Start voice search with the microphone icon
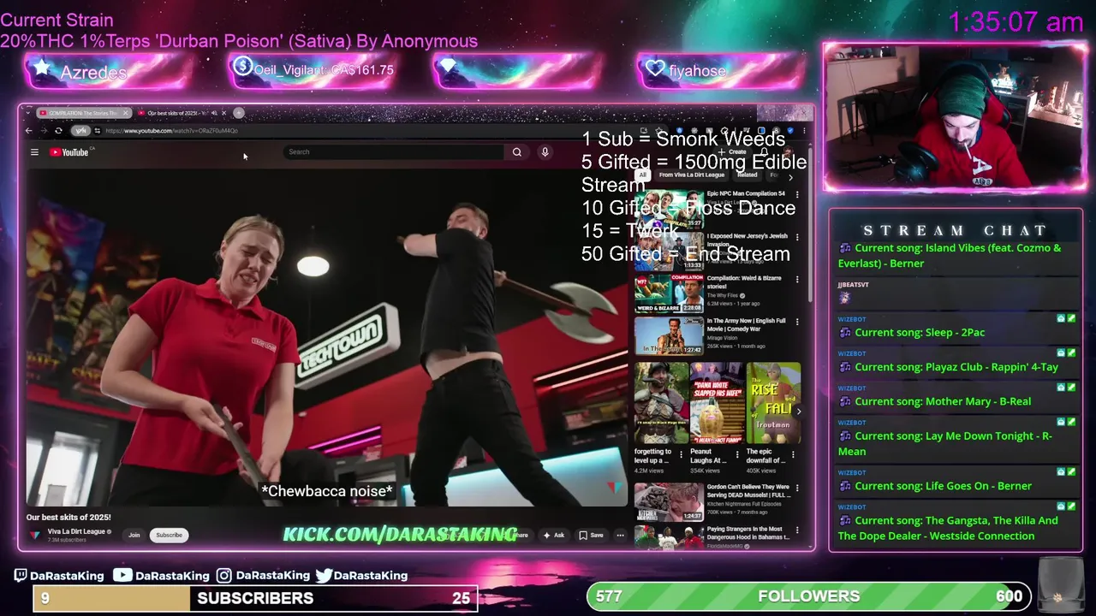1096x616 pixels. coord(545,151)
